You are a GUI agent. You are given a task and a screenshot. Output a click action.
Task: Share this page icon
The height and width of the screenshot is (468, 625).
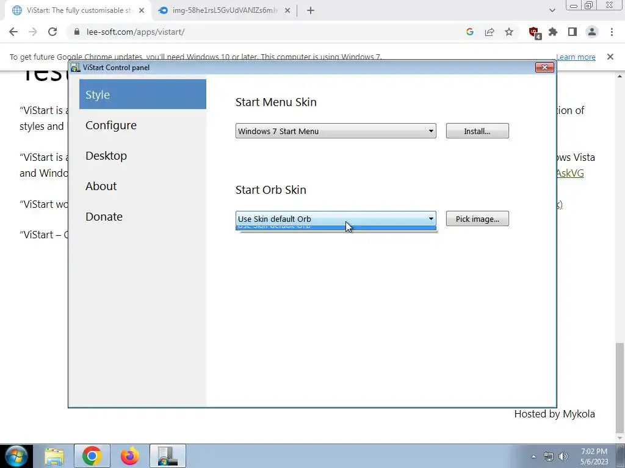tap(490, 32)
